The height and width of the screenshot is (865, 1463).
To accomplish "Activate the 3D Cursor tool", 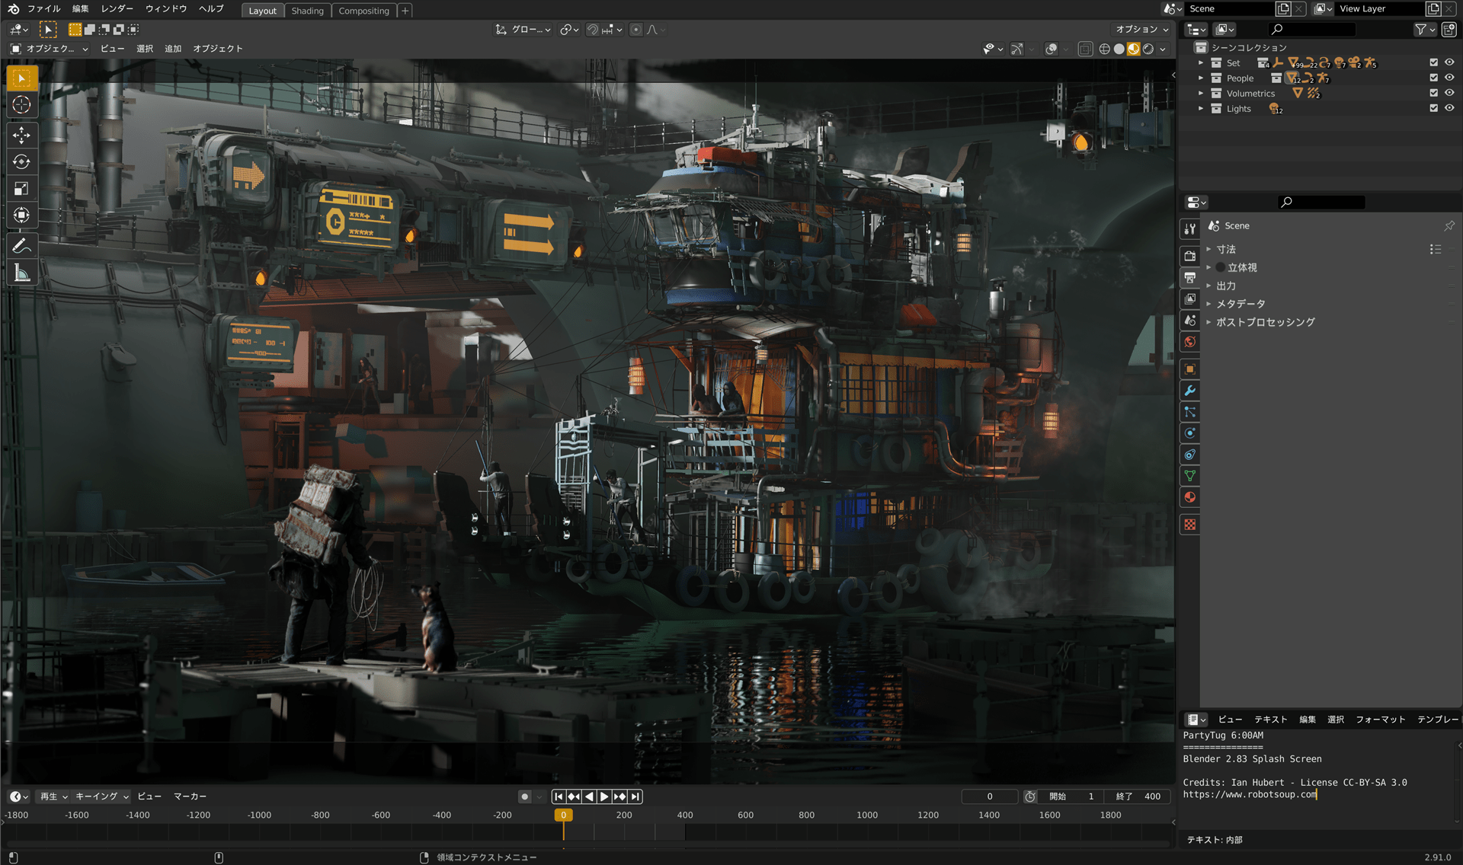I will click(x=21, y=105).
